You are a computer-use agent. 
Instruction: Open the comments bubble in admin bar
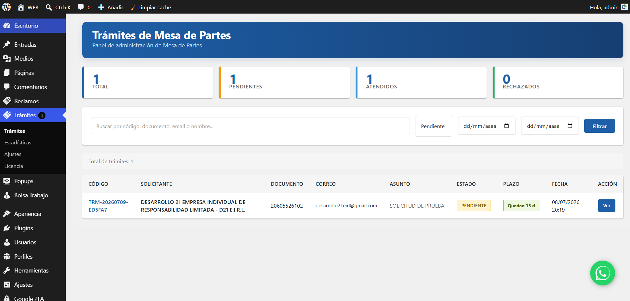(x=81, y=7)
